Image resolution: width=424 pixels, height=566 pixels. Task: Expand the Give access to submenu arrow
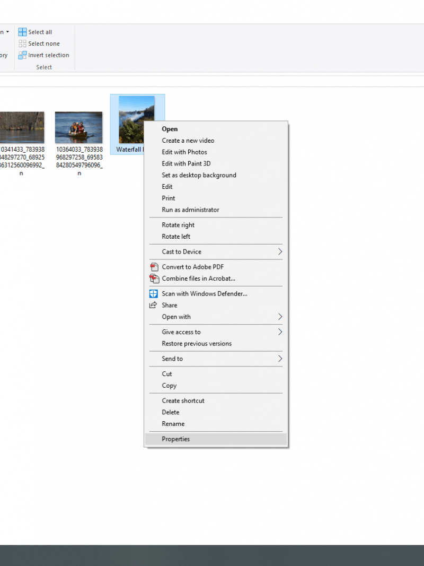point(280,332)
